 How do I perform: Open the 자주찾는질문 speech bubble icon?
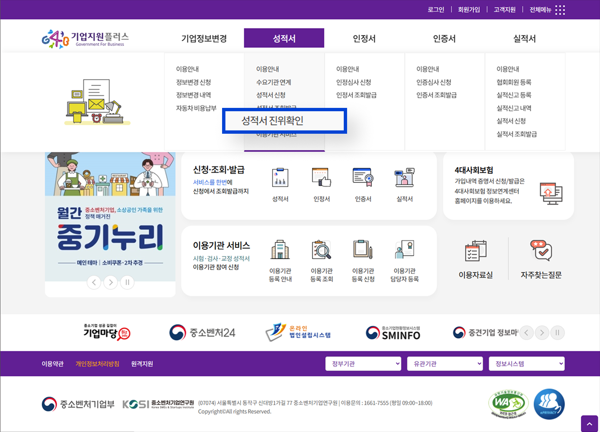[x=541, y=250]
